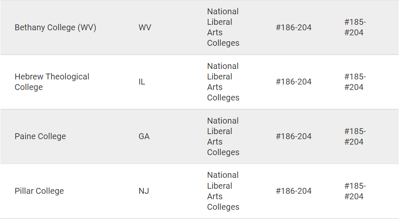Click the #186-204 rank in Hebrew Theological row
Screen dimensions: 399x219
[294, 82]
